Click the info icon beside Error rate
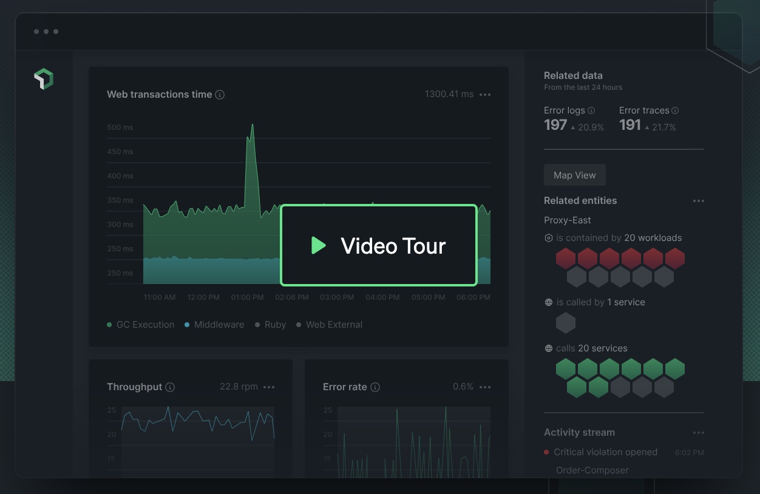This screenshot has width=760, height=494. tap(375, 387)
